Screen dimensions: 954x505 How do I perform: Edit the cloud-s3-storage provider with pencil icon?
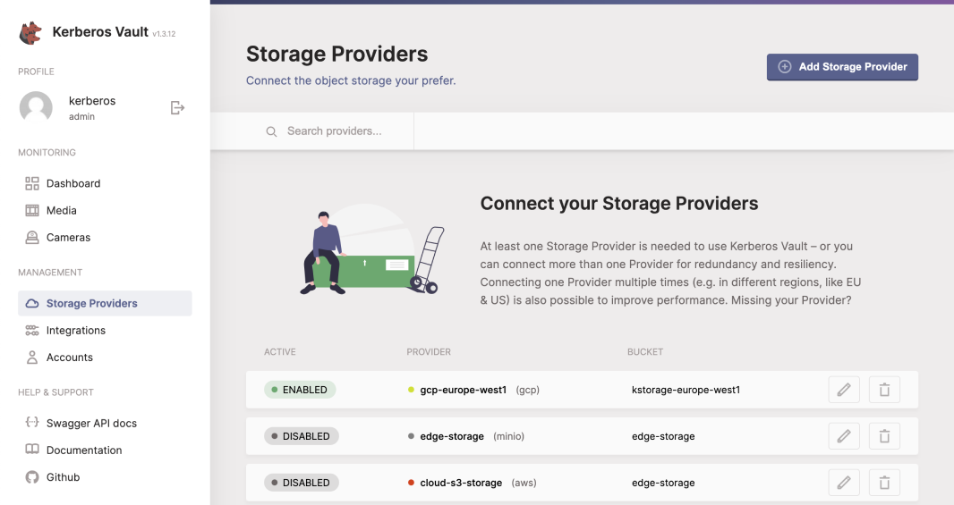[x=843, y=483]
